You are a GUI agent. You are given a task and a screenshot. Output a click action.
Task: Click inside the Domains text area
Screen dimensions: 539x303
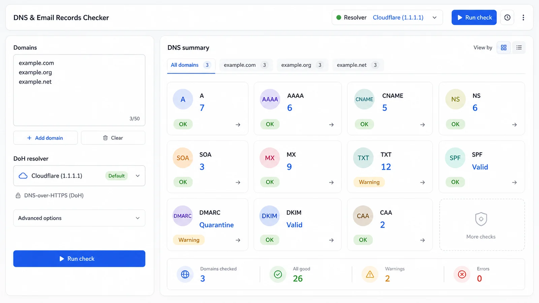click(79, 90)
